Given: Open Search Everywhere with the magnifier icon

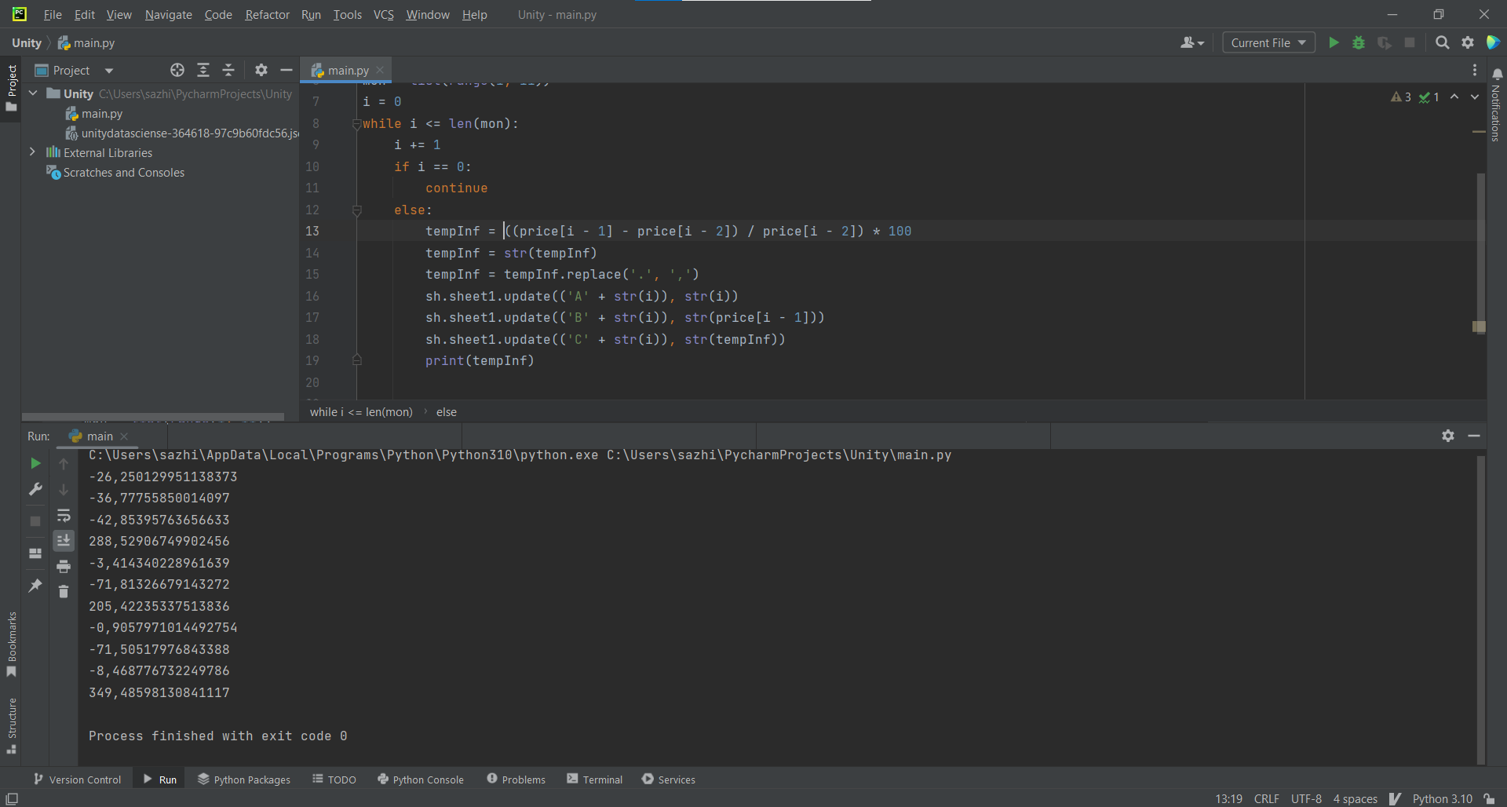Looking at the screenshot, I should pos(1443,42).
